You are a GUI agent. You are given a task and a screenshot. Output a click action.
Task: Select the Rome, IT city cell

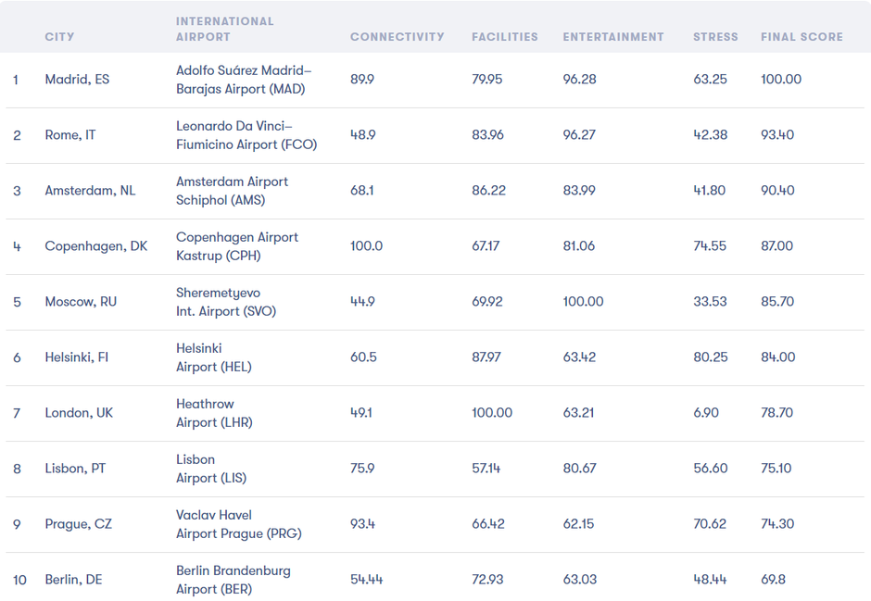tap(70, 135)
